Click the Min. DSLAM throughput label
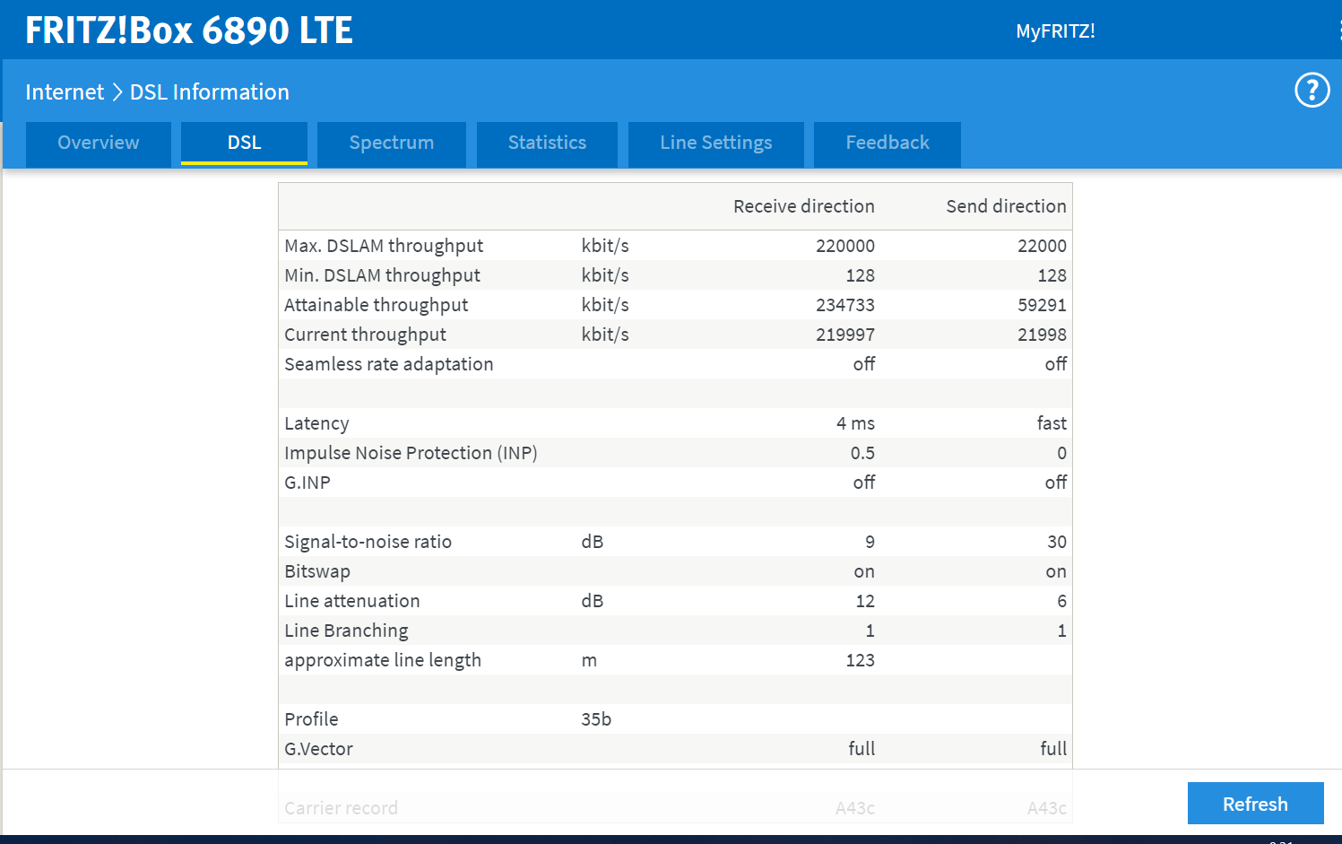The width and height of the screenshot is (1342, 844). click(382, 275)
